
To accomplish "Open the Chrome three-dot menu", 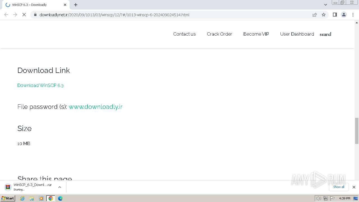I will click(353, 15).
